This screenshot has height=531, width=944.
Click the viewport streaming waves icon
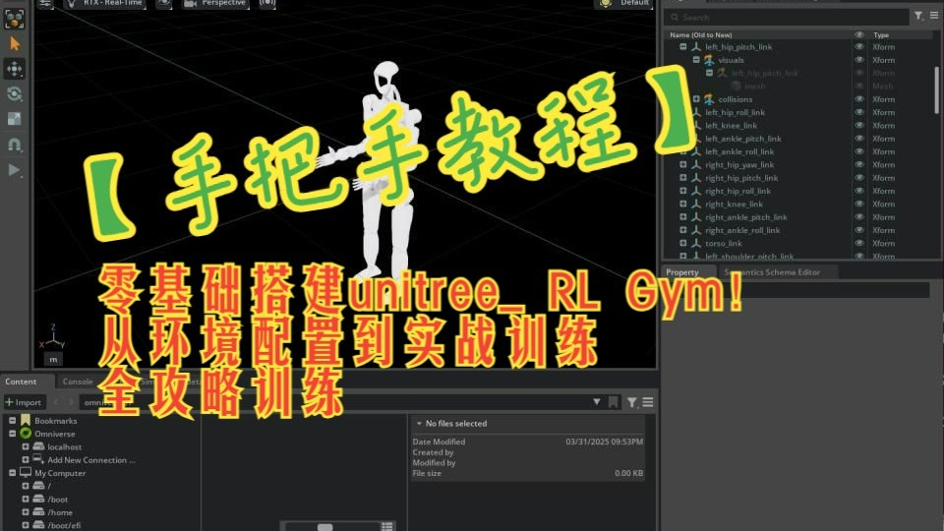tap(267, 4)
